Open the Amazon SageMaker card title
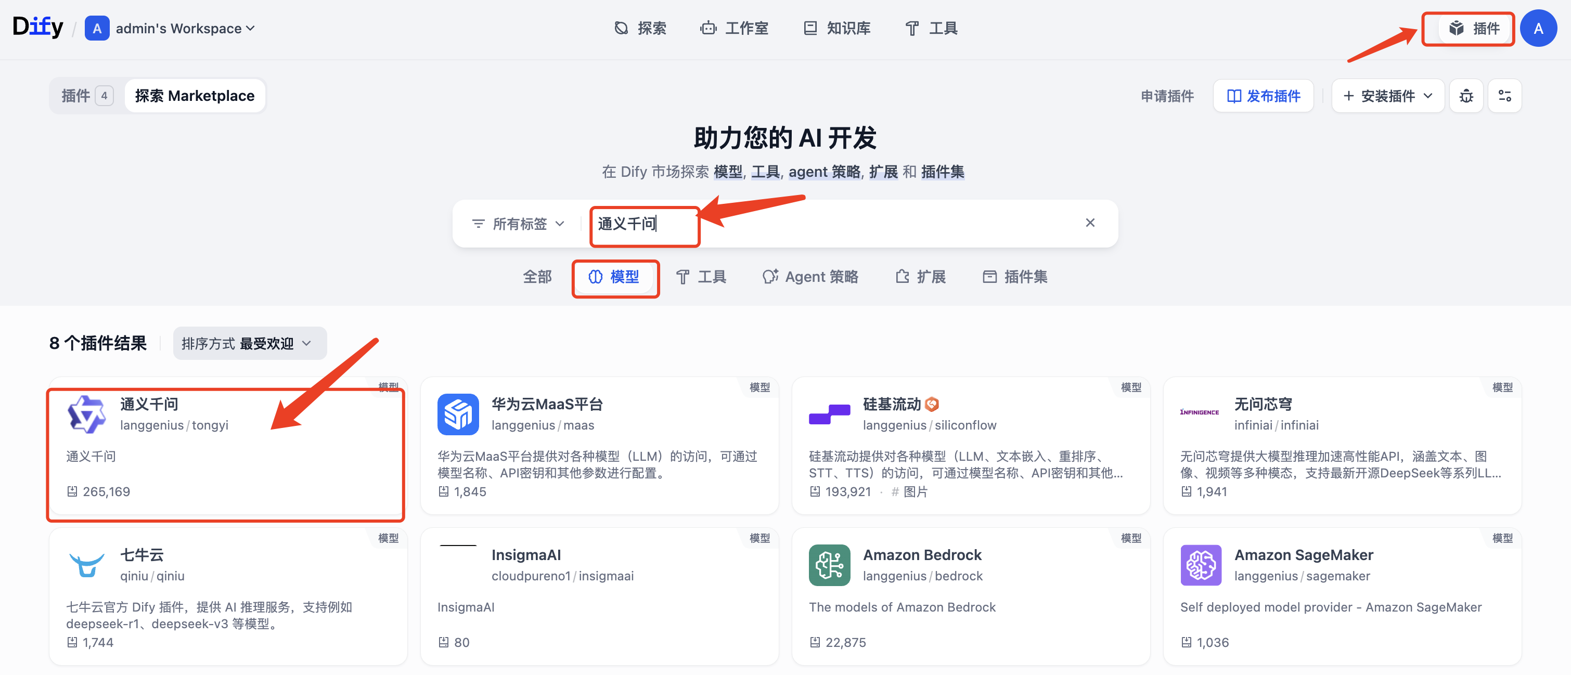 click(1304, 555)
